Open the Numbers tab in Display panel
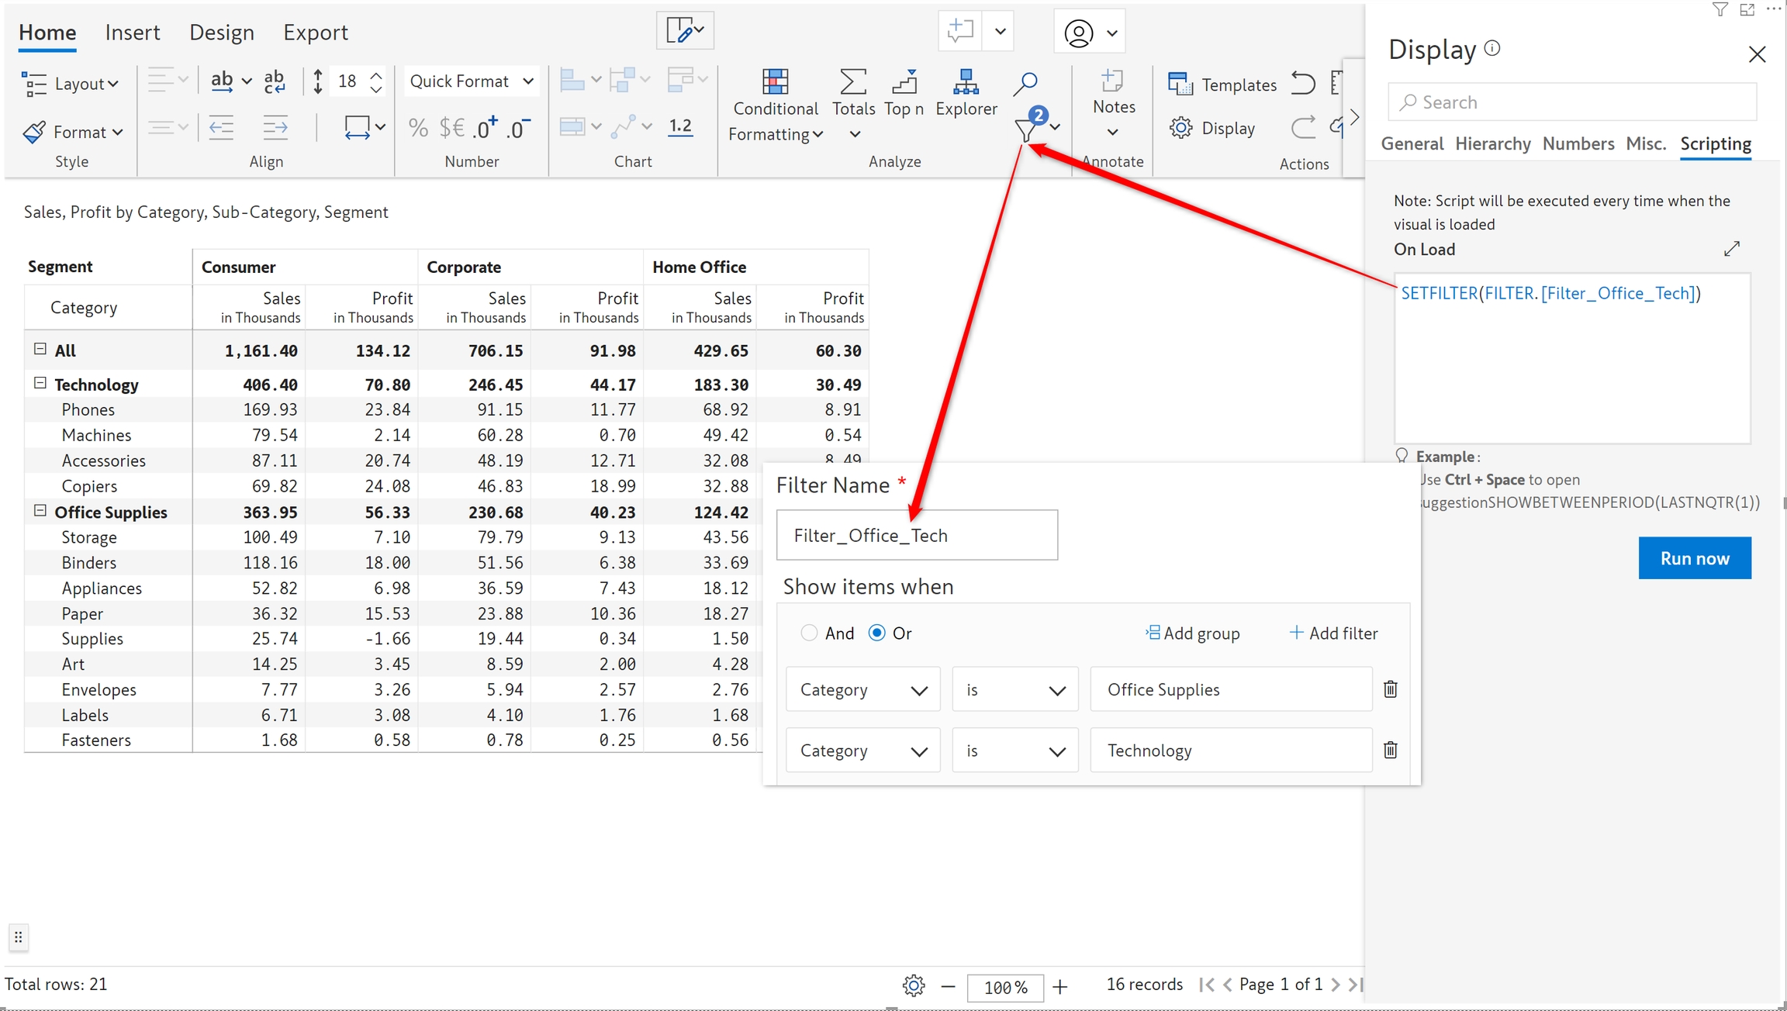 click(x=1578, y=144)
